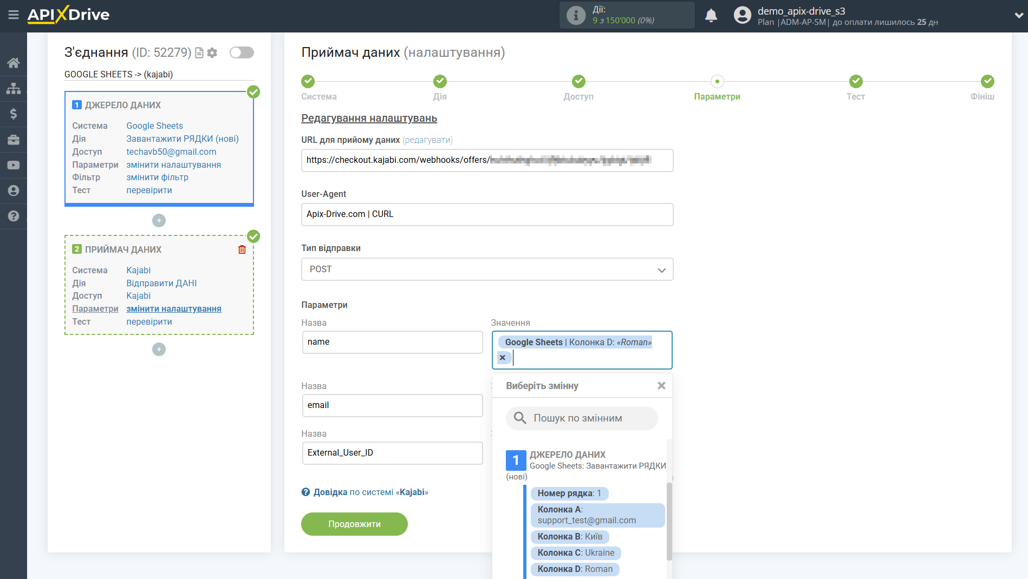Open the home icon in the sidebar
This screenshot has height=579, width=1028.
pos(13,63)
